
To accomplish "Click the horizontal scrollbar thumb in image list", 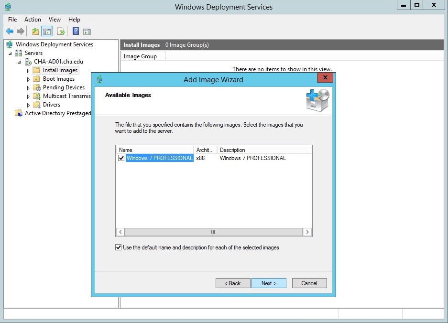I will click(213, 232).
